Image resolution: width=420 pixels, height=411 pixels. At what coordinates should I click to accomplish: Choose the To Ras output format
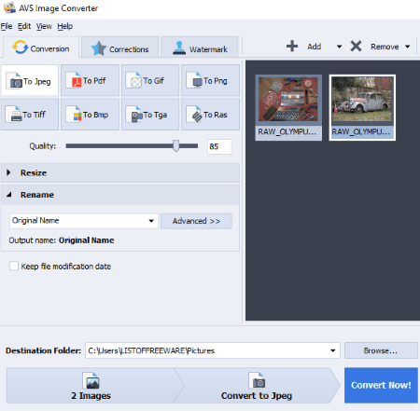click(x=210, y=115)
